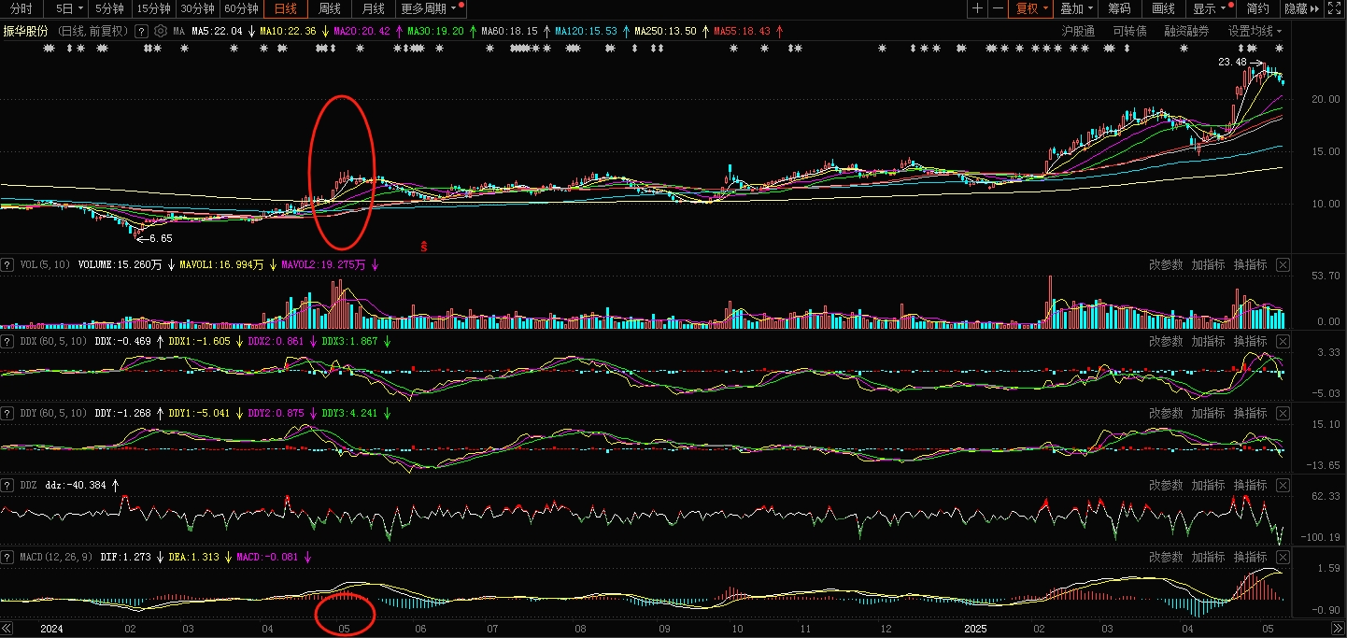Click the MA55:18.43 value label
This screenshot has width=1347, height=638.
[x=742, y=31]
